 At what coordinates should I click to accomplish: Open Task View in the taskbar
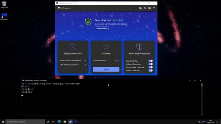tap(54, 122)
